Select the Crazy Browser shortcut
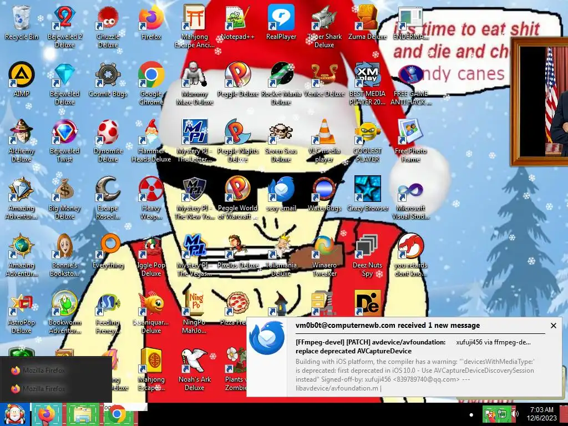The width and height of the screenshot is (568, 426). [367, 194]
